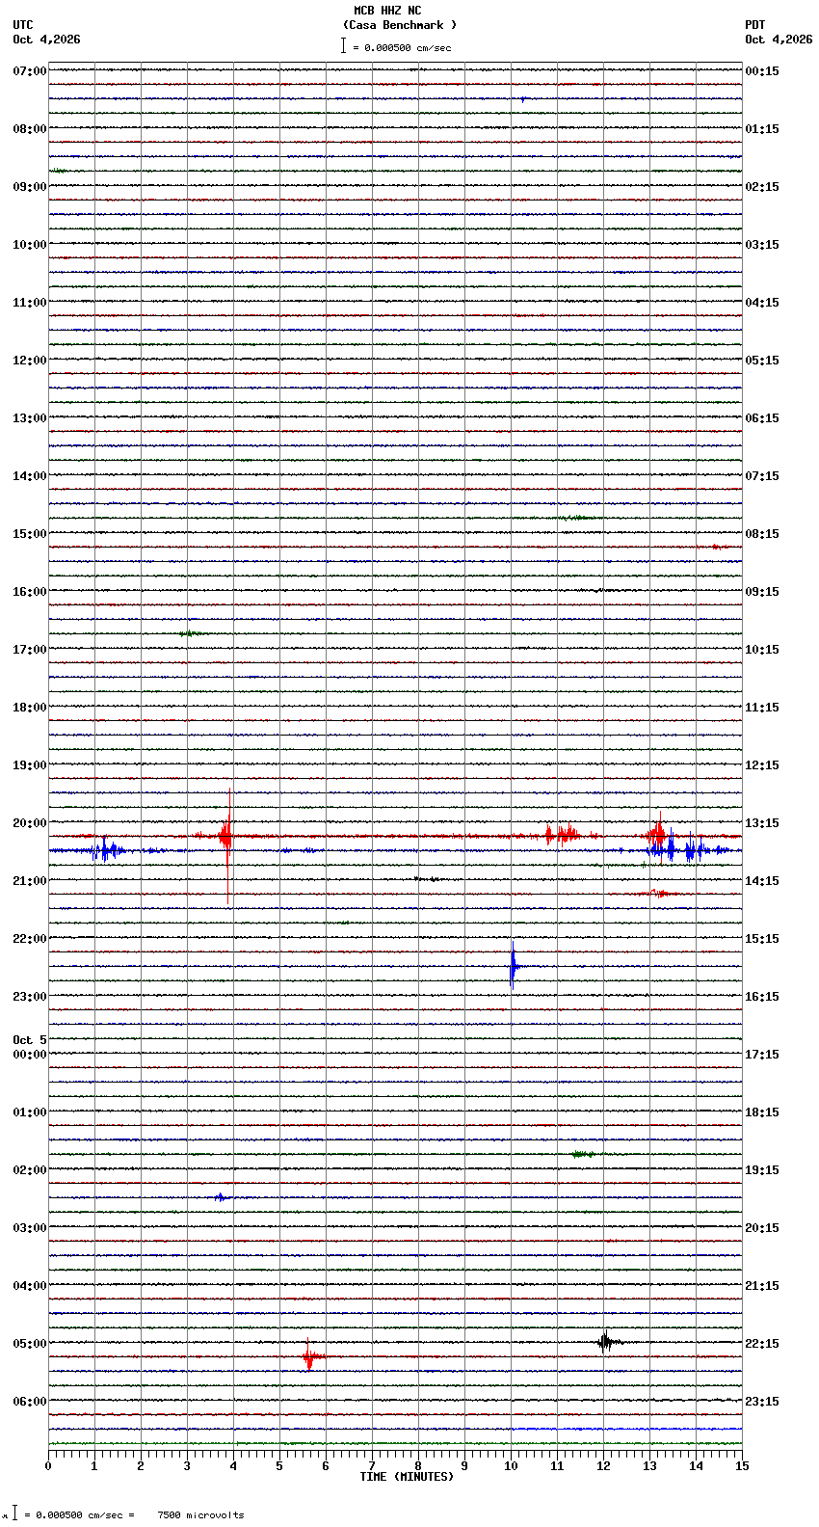The height and width of the screenshot is (1527, 819).
Task: Click the bottom "7500 microvolts" scale text
Action: 200,1515
